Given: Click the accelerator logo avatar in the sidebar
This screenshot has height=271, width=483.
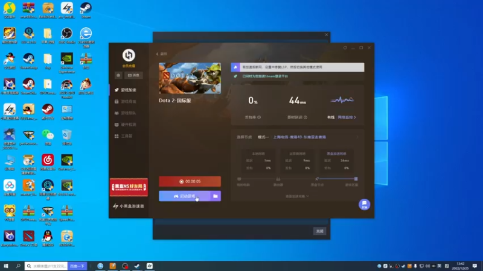Looking at the screenshot, I should coord(129,55).
